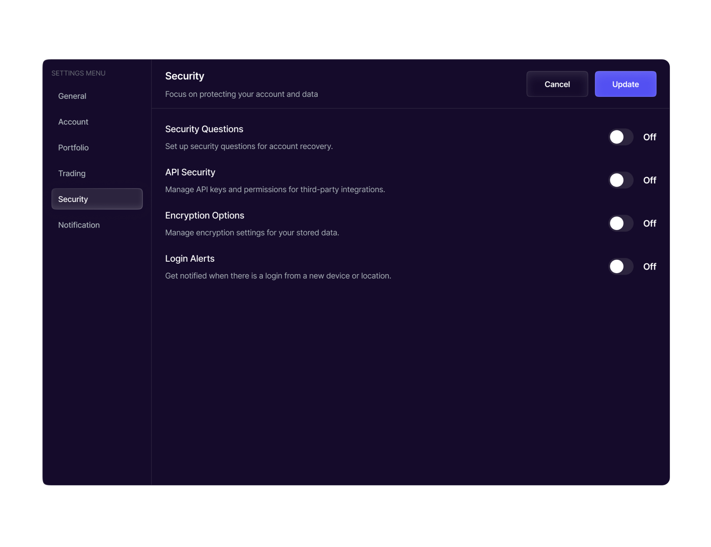Click the API Security setting title
The height and width of the screenshot is (547, 711).
pyautogui.click(x=190, y=172)
